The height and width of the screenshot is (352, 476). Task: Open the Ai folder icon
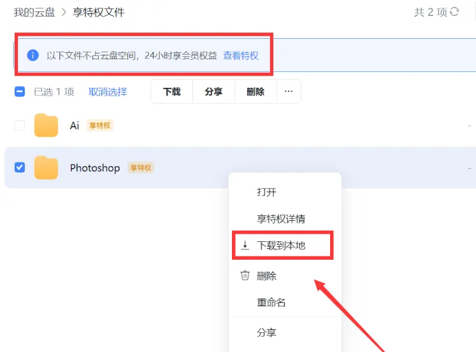46,125
